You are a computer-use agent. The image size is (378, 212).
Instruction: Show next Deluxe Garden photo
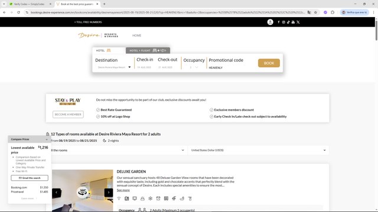(109, 193)
